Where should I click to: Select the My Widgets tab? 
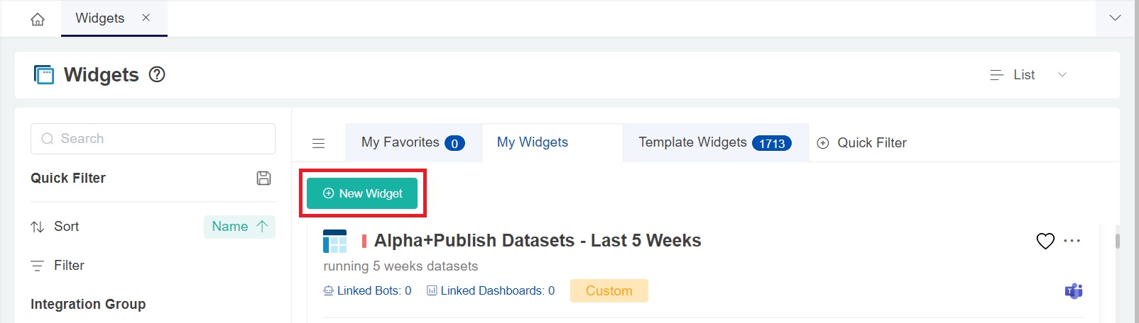point(533,142)
